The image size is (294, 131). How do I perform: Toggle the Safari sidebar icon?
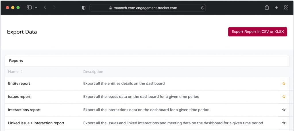[x=29, y=7]
